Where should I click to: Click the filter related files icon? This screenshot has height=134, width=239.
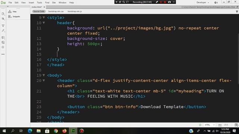(x=237, y=12)
